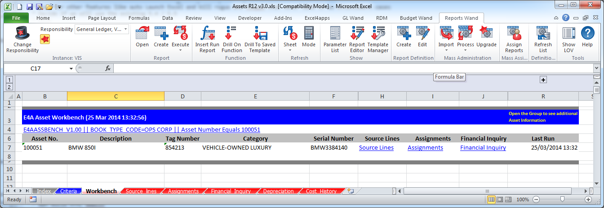Image resolution: width=604 pixels, height=208 pixels.
Task: Click the Sheet refresh icon
Action: pyautogui.click(x=290, y=33)
